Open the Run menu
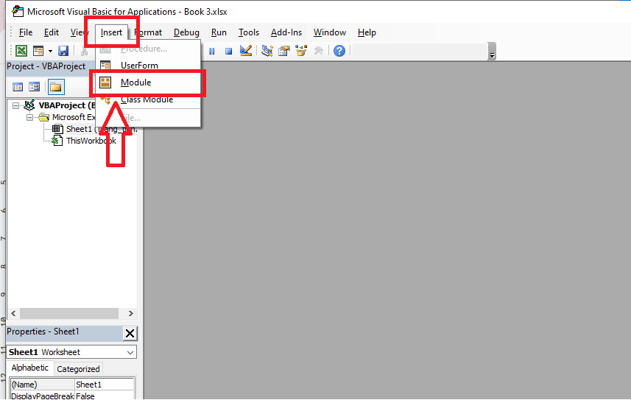The height and width of the screenshot is (400, 631). coord(219,32)
